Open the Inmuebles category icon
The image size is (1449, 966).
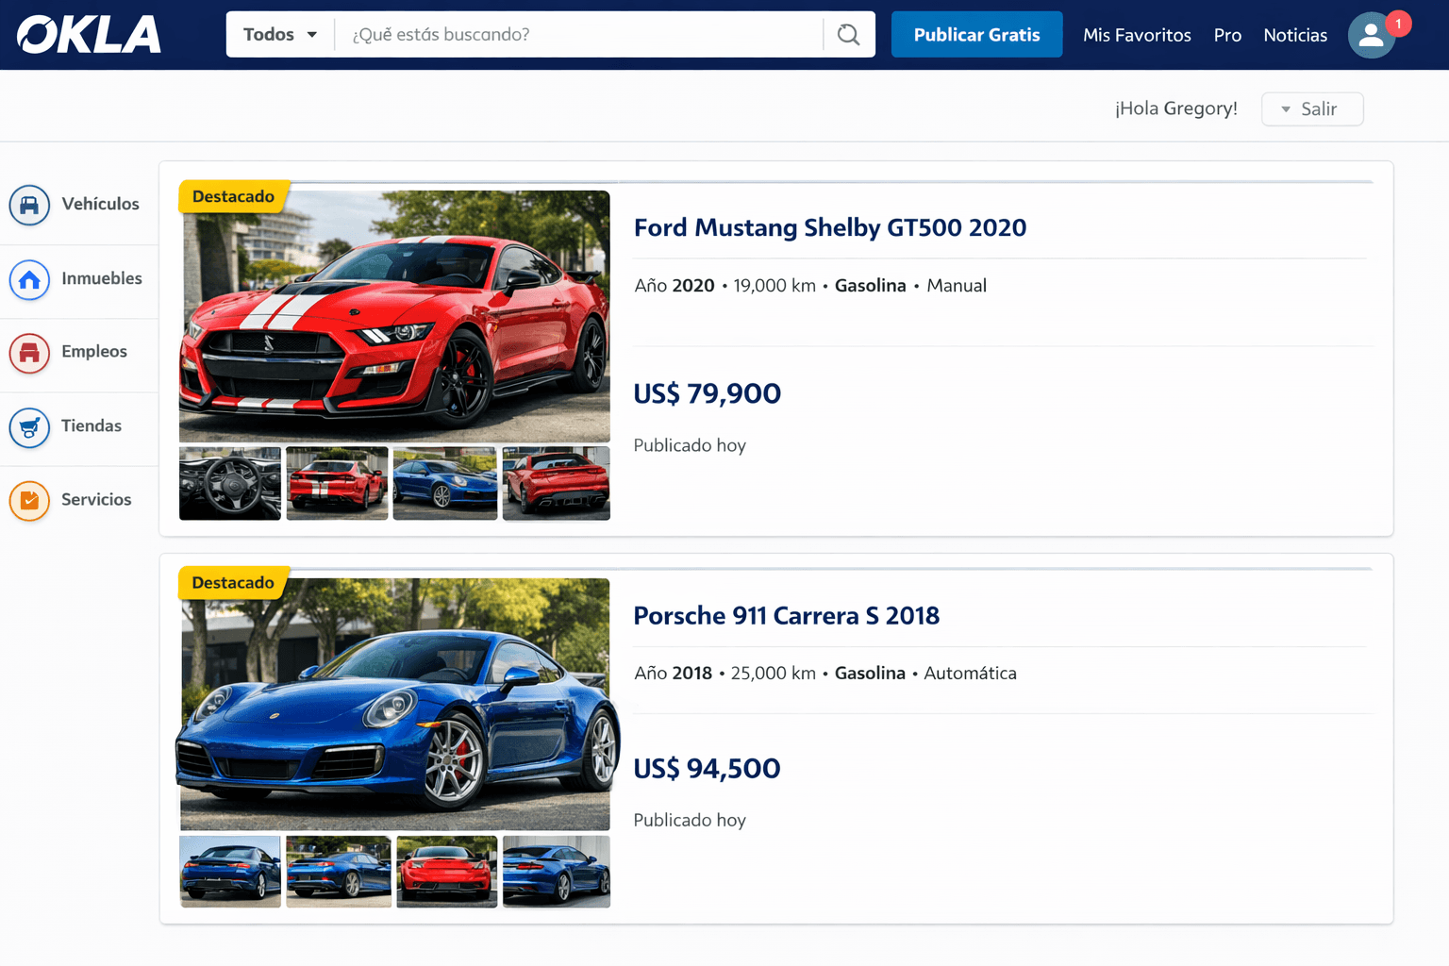tap(29, 279)
